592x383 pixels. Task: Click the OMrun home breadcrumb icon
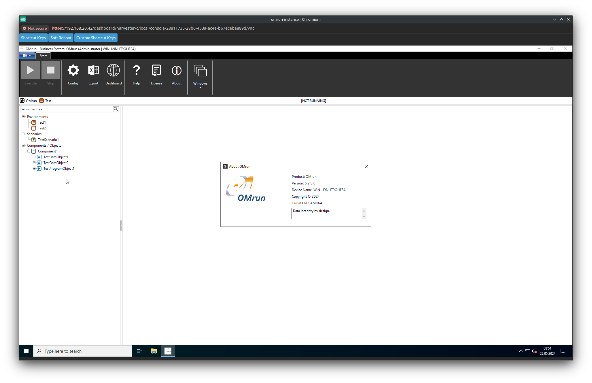point(22,101)
